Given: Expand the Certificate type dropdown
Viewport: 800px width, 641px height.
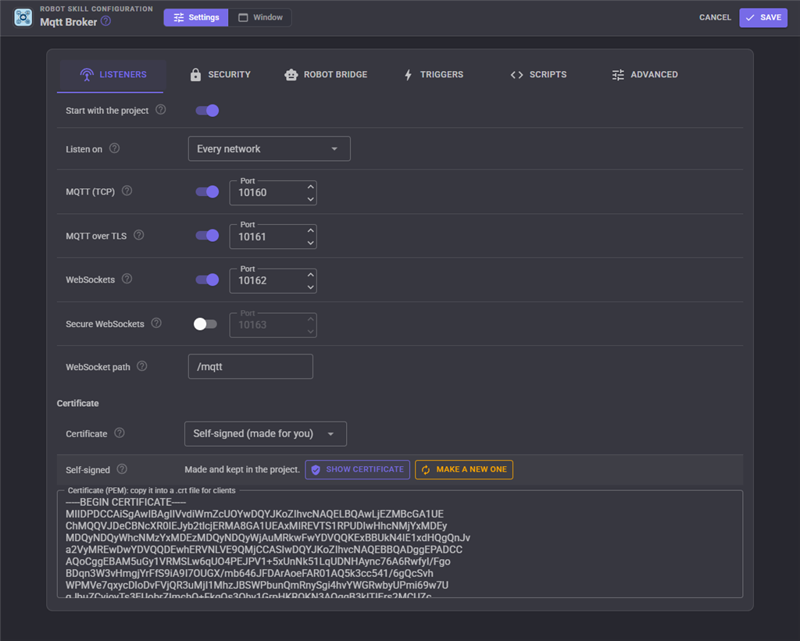Looking at the screenshot, I should 266,434.
